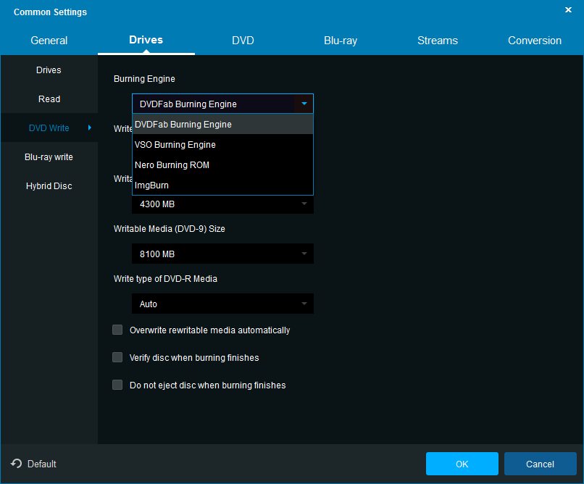Screen dimensions: 584x484
Task: Collapse the Burning Engine dropdown
Action: [304, 104]
